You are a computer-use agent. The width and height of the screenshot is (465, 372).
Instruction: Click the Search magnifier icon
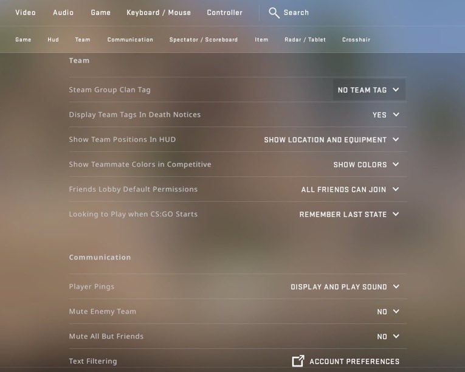pyautogui.click(x=274, y=13)
